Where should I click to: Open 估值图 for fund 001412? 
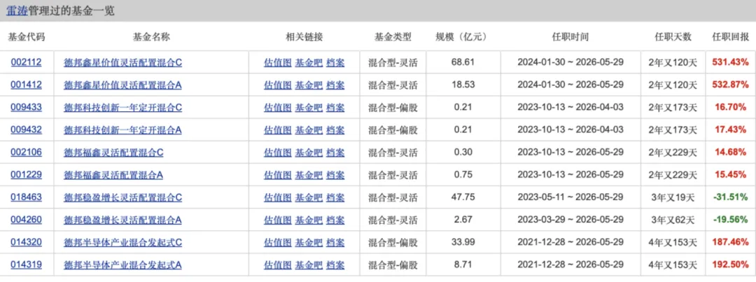coord(278,85)
